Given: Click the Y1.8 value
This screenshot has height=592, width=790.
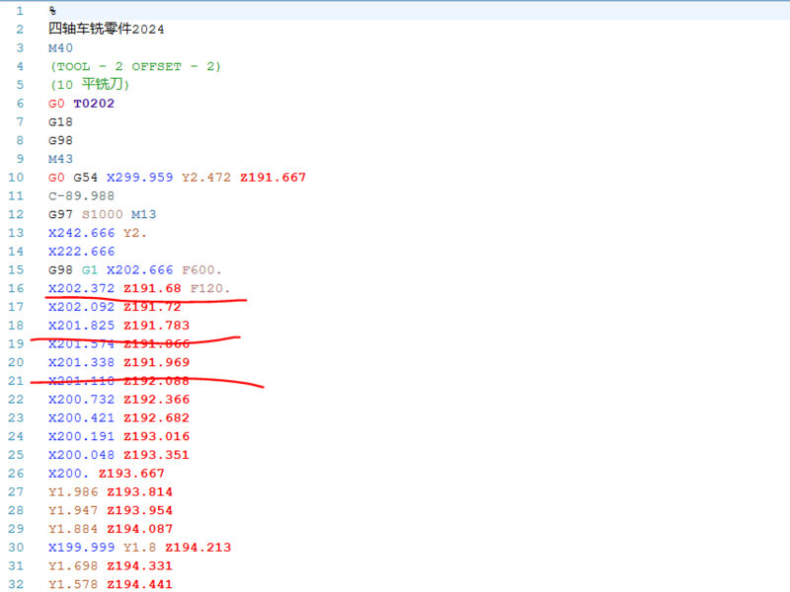Looking at the screenshot, I should [x=139, y=548].
